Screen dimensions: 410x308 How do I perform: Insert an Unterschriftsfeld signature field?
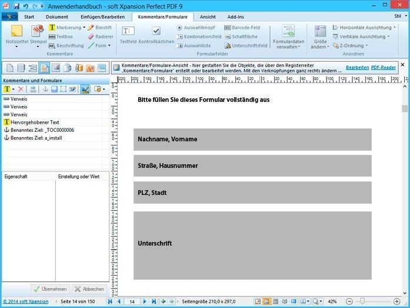[246, 45]
